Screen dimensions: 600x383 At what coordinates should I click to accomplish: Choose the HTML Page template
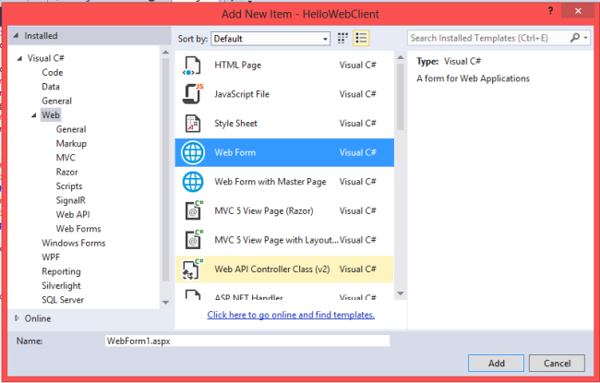pyautogui.click(x=237, y=65)
